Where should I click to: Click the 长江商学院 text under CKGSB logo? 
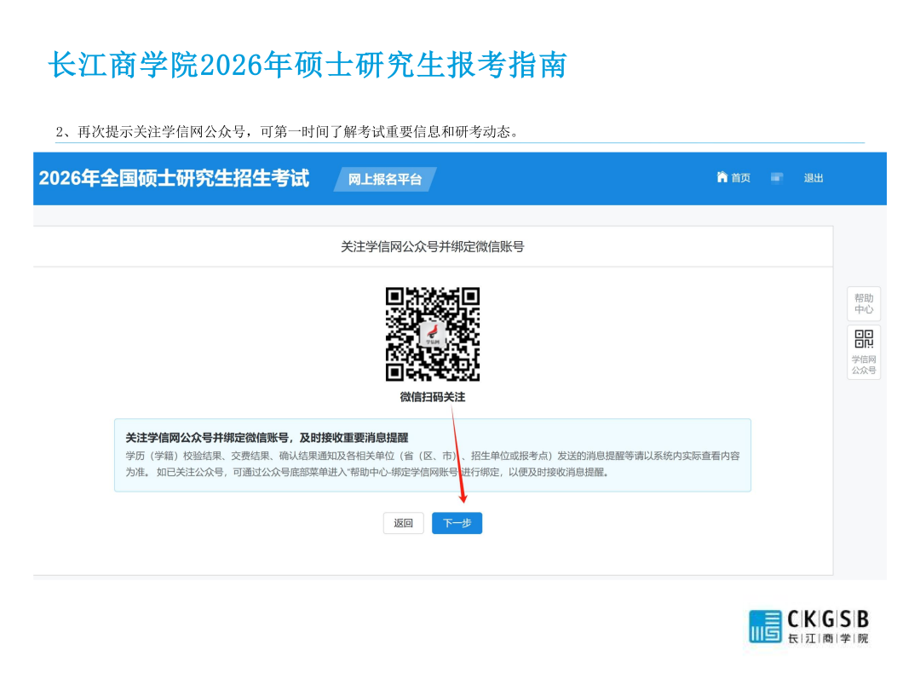(x=827, y=639)
